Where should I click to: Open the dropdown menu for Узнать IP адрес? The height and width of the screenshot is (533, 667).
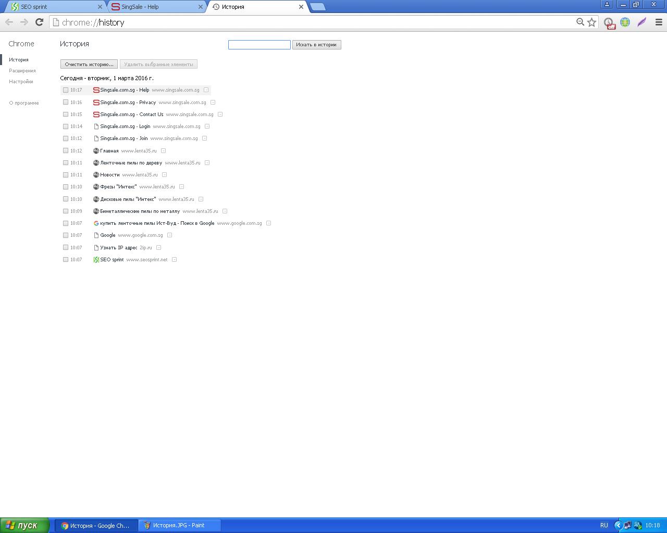[158, 248]
